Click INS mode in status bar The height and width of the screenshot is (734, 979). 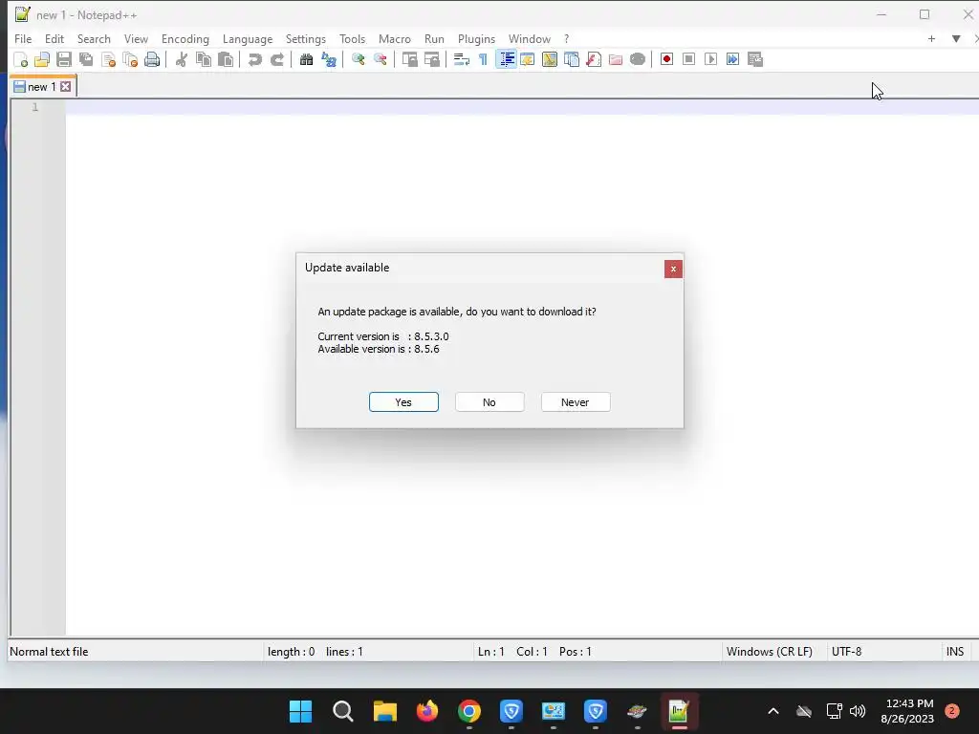click(x=955, y=652)
